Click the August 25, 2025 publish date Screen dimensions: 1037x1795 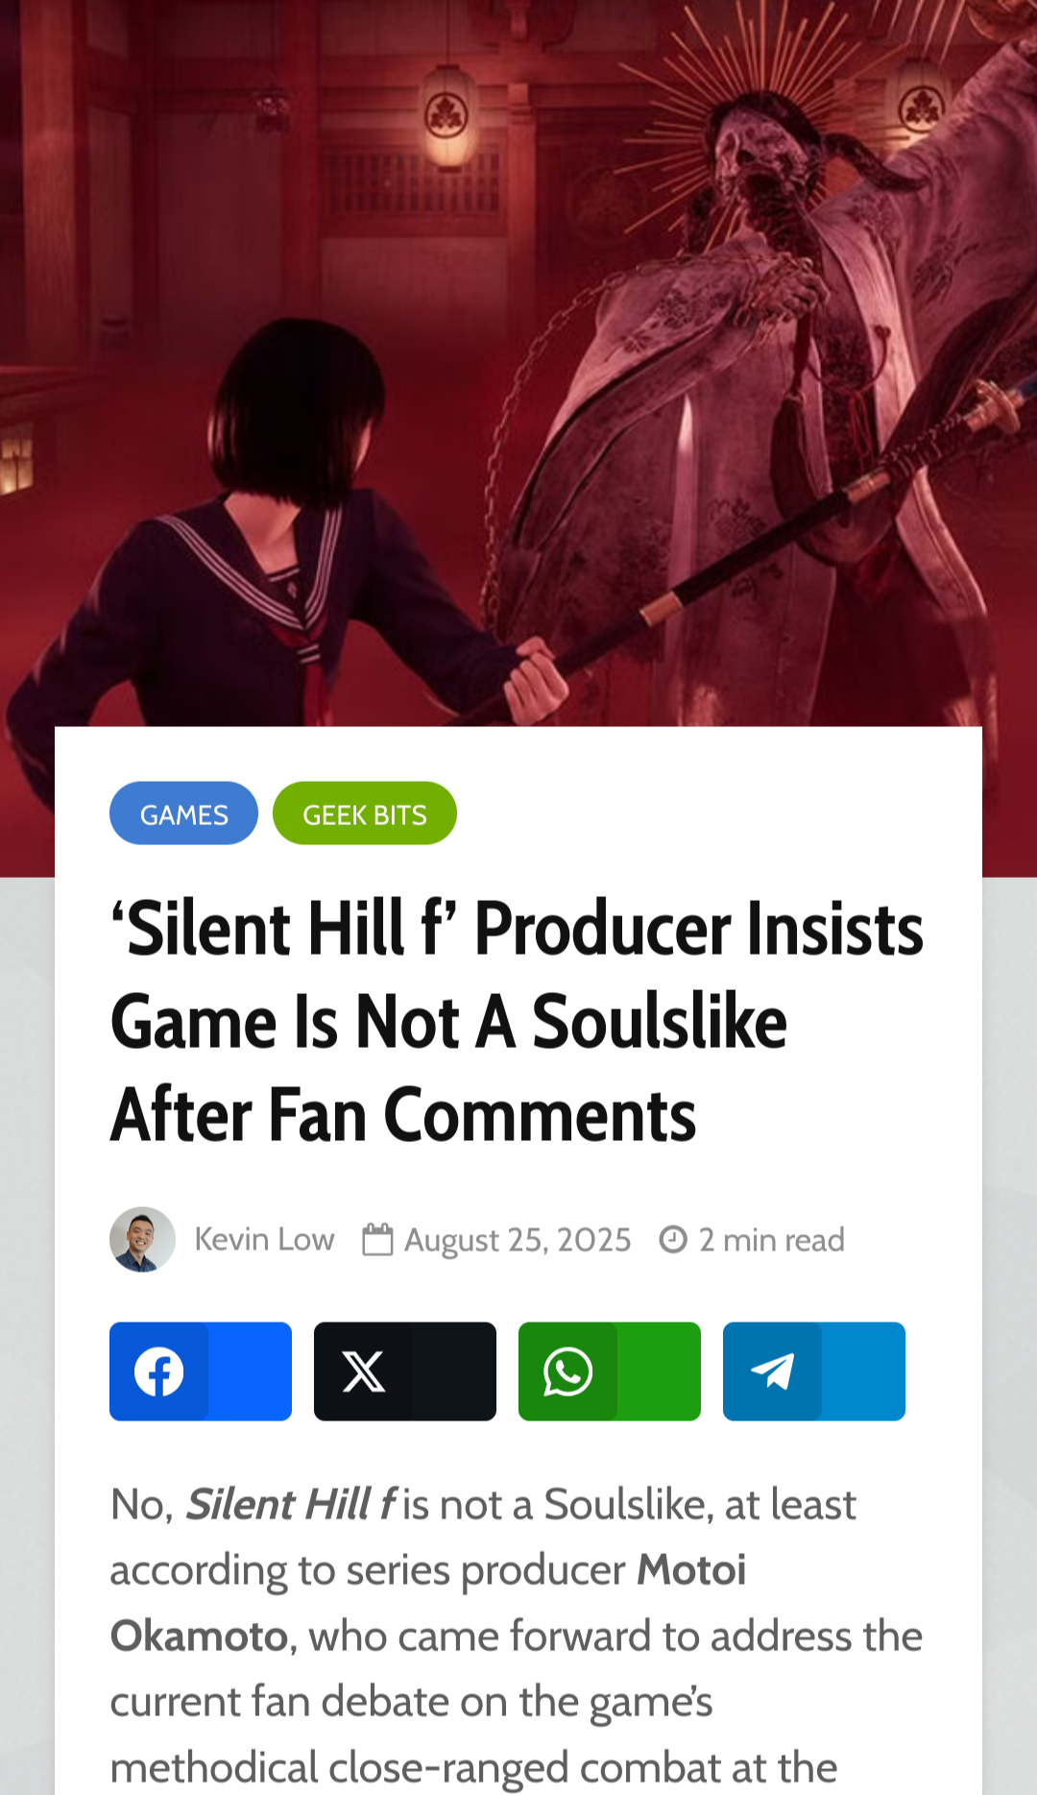click(x=518, y=1240)
